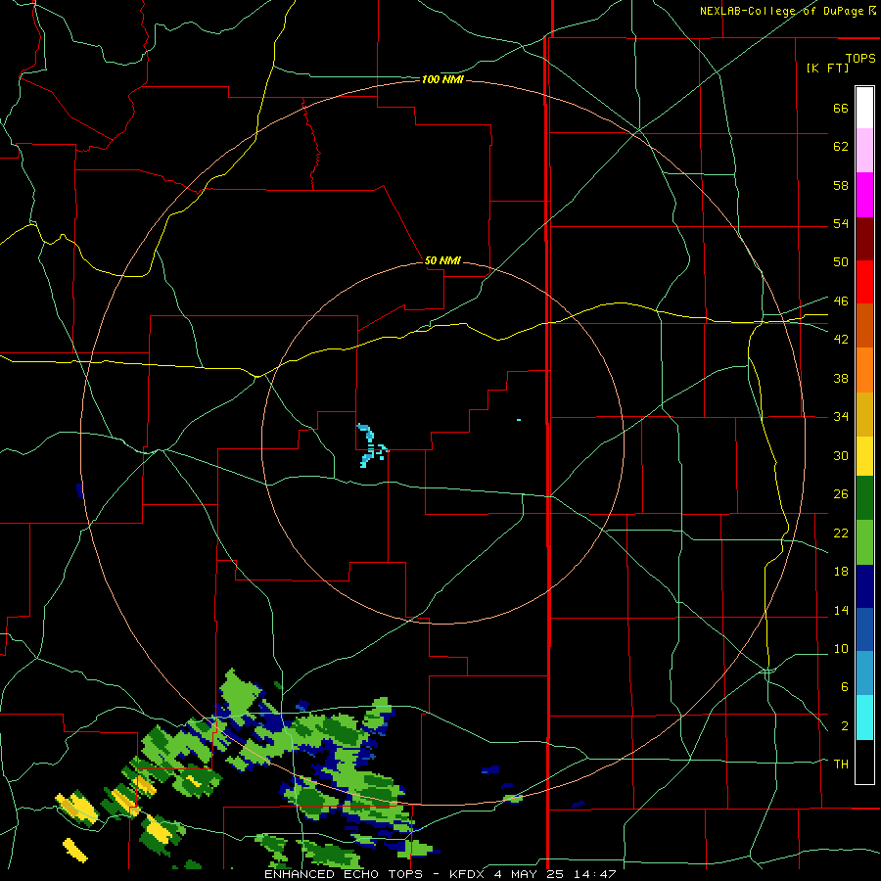Click the medium blue legend swatch

[x=864, y=630]
